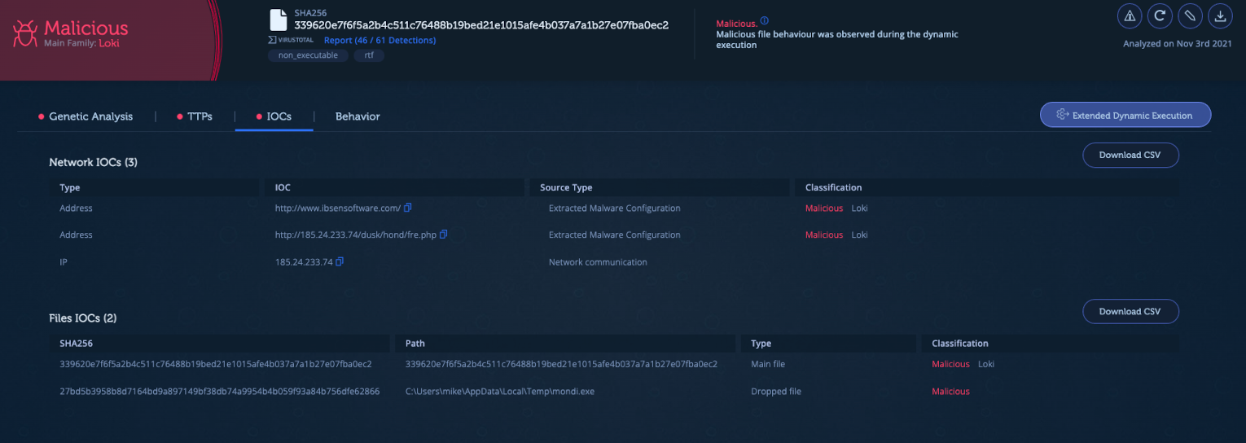Click Loki label in main file row
This screenshot has width=1246, height=443.
coord(986,364)
